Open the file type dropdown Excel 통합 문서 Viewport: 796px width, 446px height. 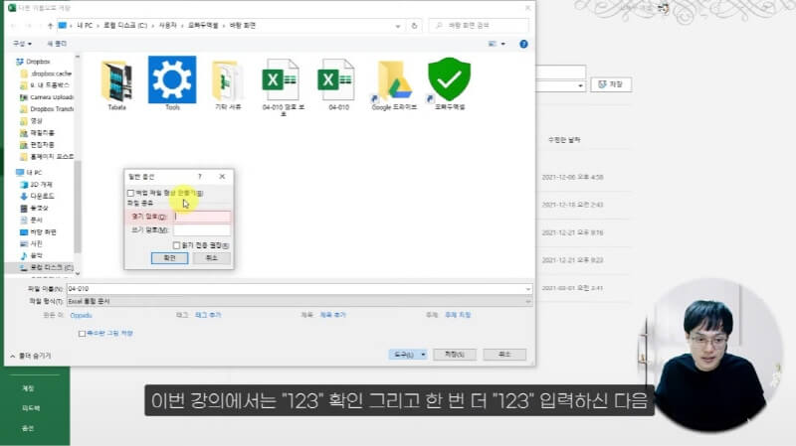tap(299, 302)
